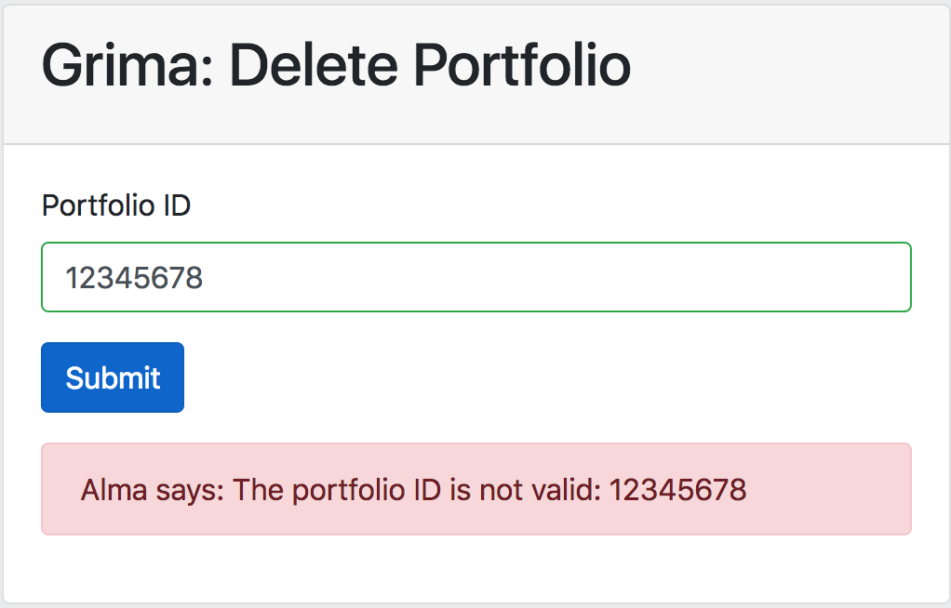Image resolution: width=951 pixels, height=608 pixels.
Task: Click the word "Portfolio" in the heading
Action: (522, 66)
